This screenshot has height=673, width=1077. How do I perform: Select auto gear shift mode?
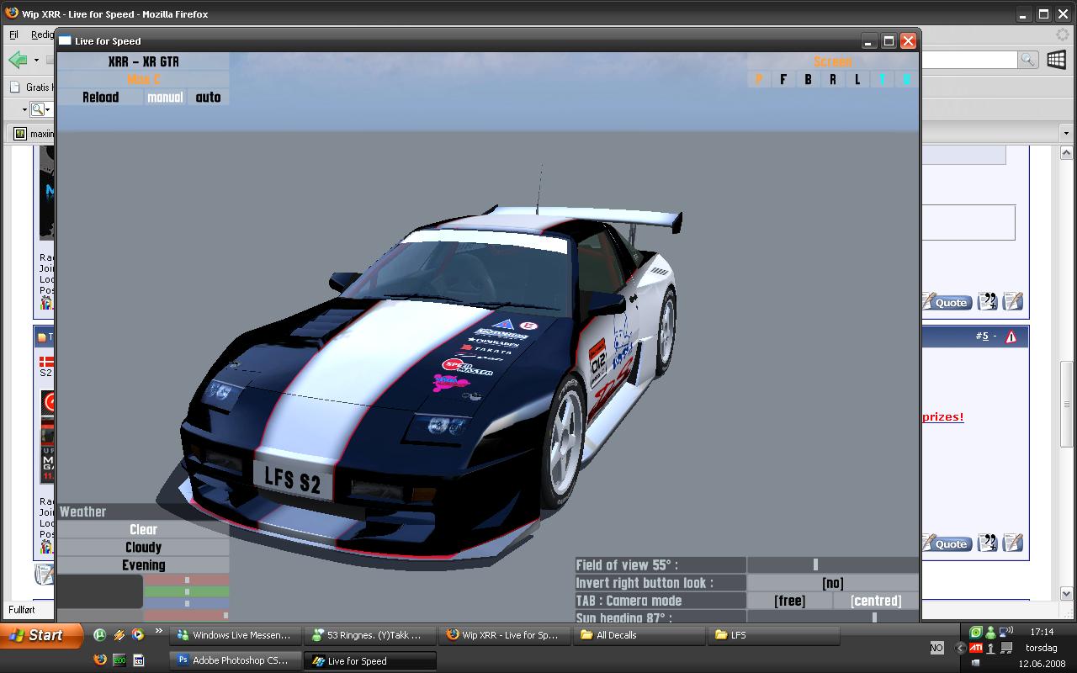(x=208, y=97)
